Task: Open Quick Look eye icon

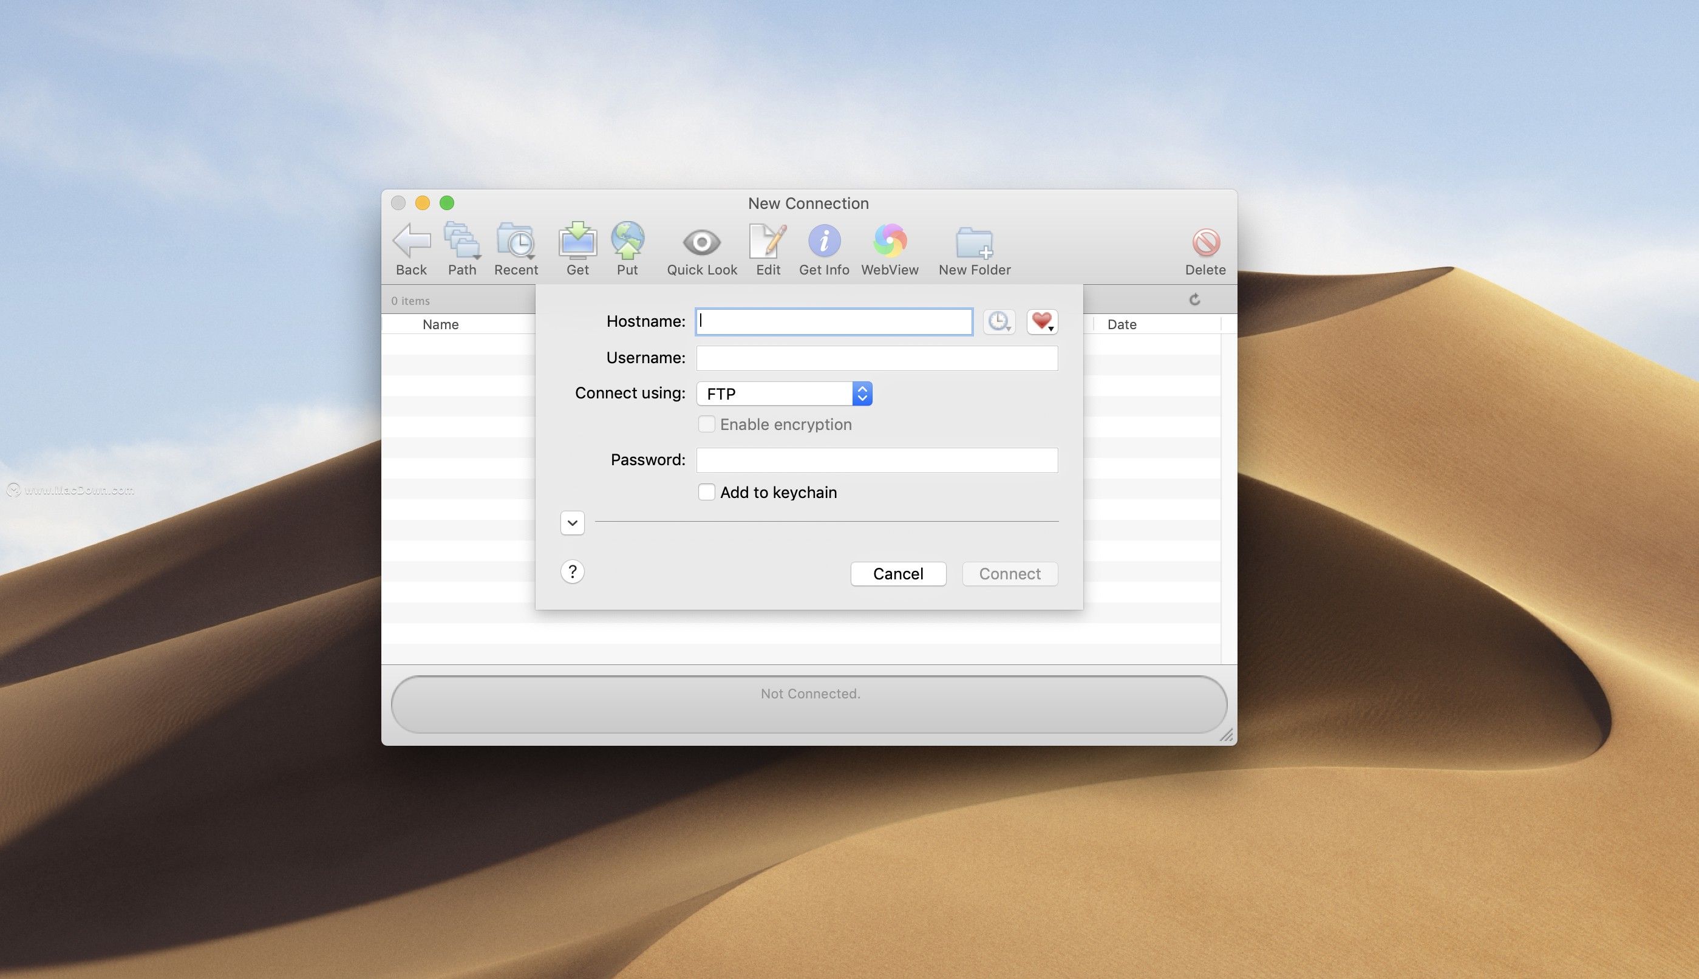Action: (x=701, y=241)
